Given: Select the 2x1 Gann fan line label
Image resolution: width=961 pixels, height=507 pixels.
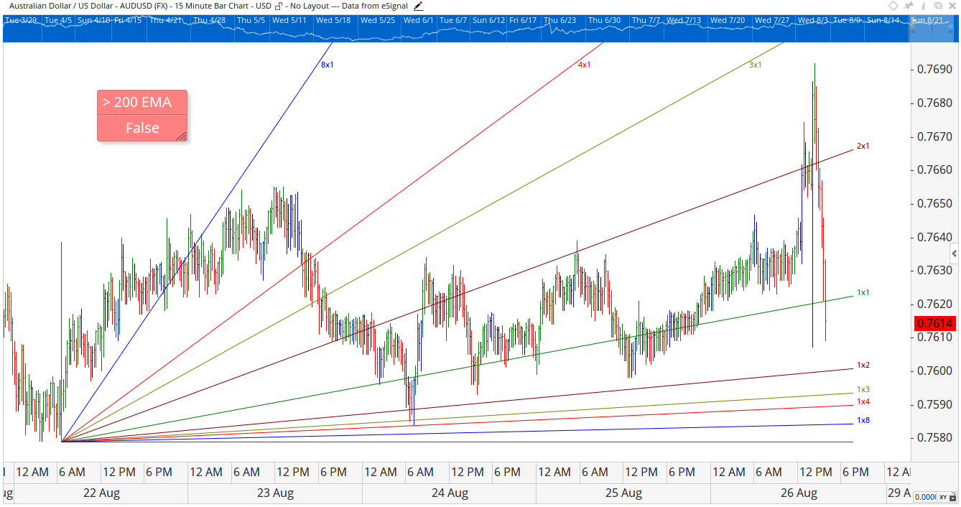Looking at the screenshot, I should (863, 146).
